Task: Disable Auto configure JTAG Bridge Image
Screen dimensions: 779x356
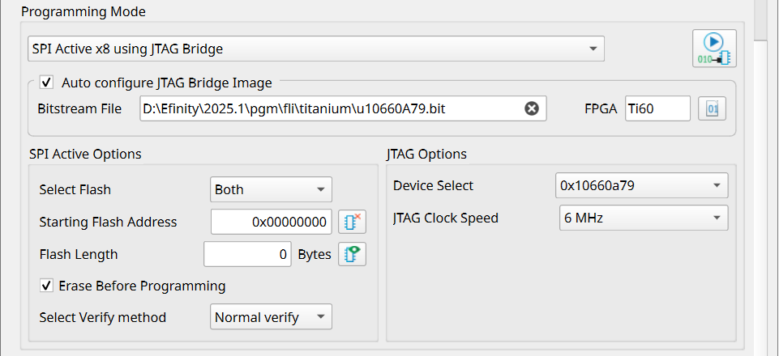Action: (46, 82)
